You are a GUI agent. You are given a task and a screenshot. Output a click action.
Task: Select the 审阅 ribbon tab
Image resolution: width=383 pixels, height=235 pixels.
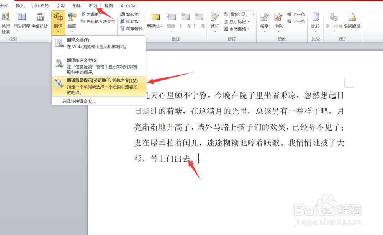[93, 5]
